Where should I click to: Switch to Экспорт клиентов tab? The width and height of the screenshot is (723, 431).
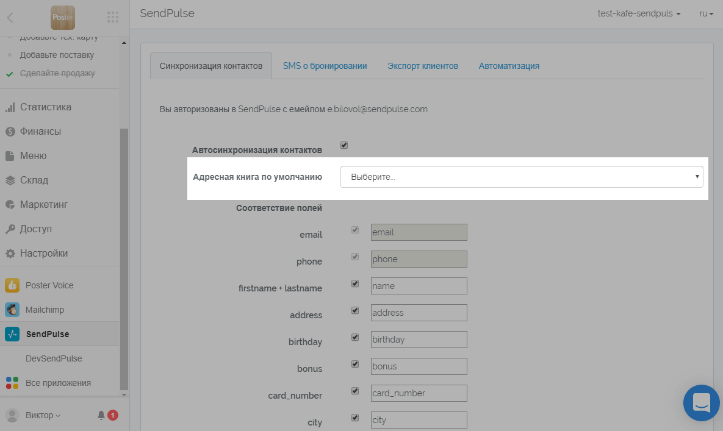point(423,66)
